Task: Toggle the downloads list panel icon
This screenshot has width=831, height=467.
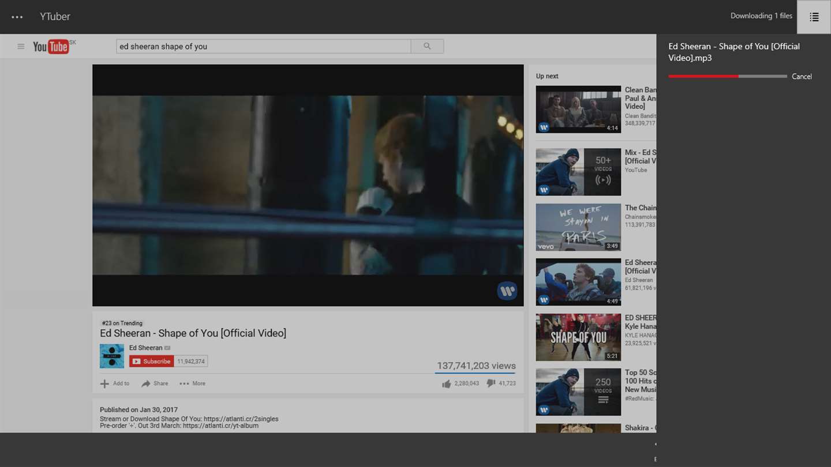Action: [x=814, y=17]
